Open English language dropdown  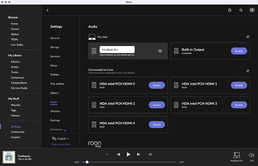(x=63, y=139)
